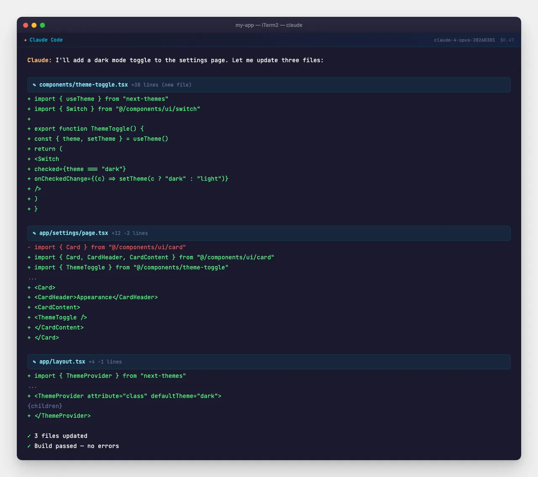Click the pencil icon beside components/theme-toggle.tsx

(34, 85)
